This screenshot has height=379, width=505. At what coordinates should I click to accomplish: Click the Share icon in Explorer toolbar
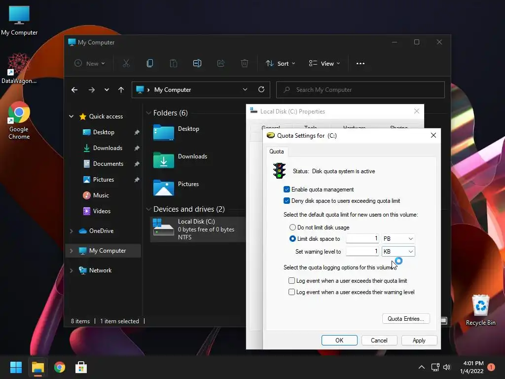(x=221, y=64)
